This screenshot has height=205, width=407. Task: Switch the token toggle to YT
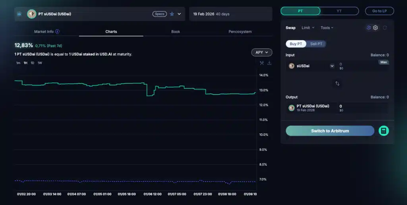pyautogui.click(x=339, y=11)
